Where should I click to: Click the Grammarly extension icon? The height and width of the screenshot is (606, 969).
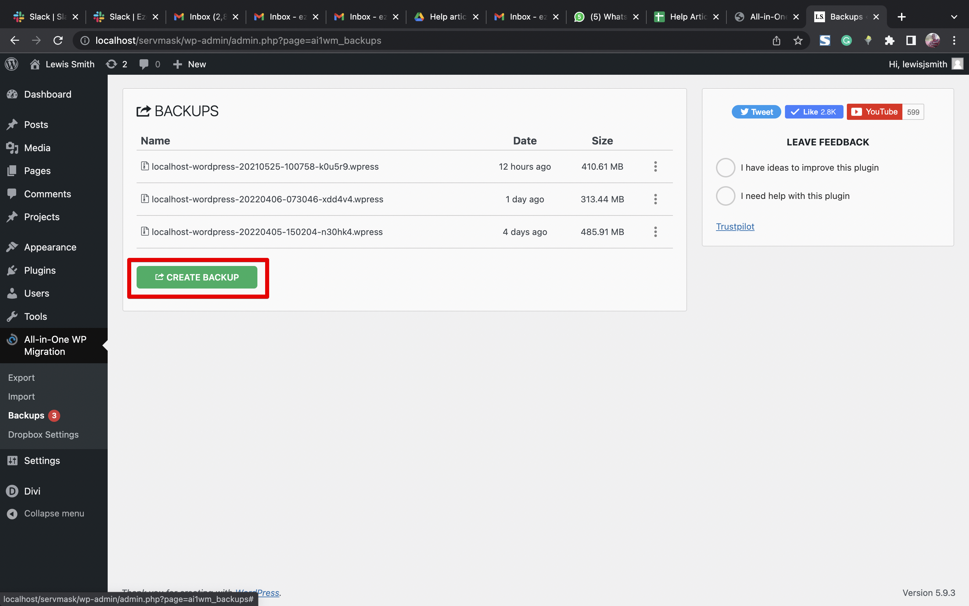[846, 40]
